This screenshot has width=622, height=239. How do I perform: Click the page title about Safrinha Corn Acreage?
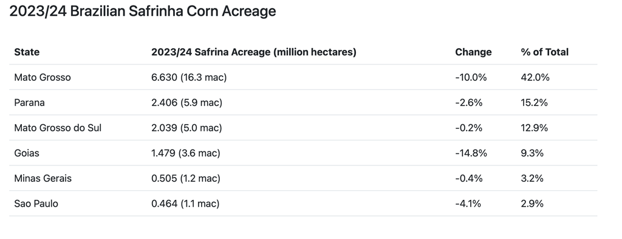pos(142,12)
